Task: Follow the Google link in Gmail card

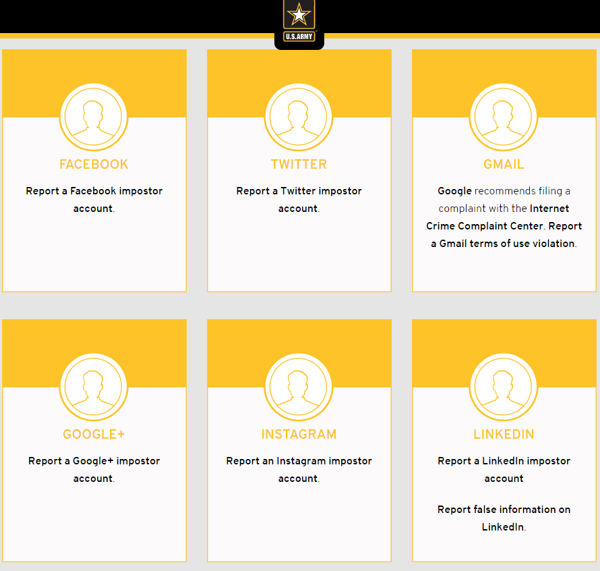Action: (454, 191)
